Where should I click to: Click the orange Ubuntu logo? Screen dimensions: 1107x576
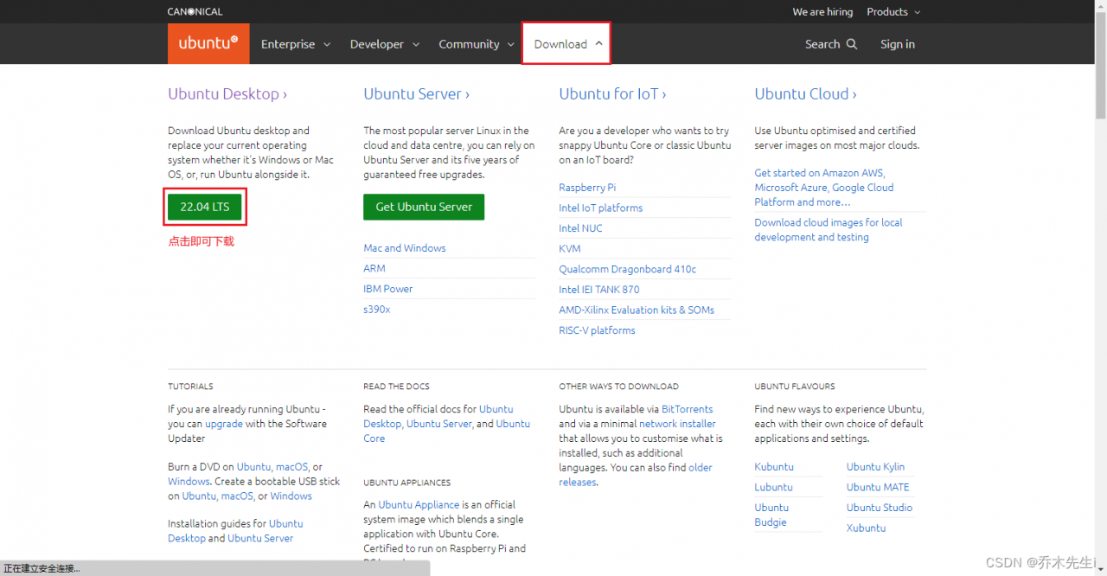coord(208,43)
